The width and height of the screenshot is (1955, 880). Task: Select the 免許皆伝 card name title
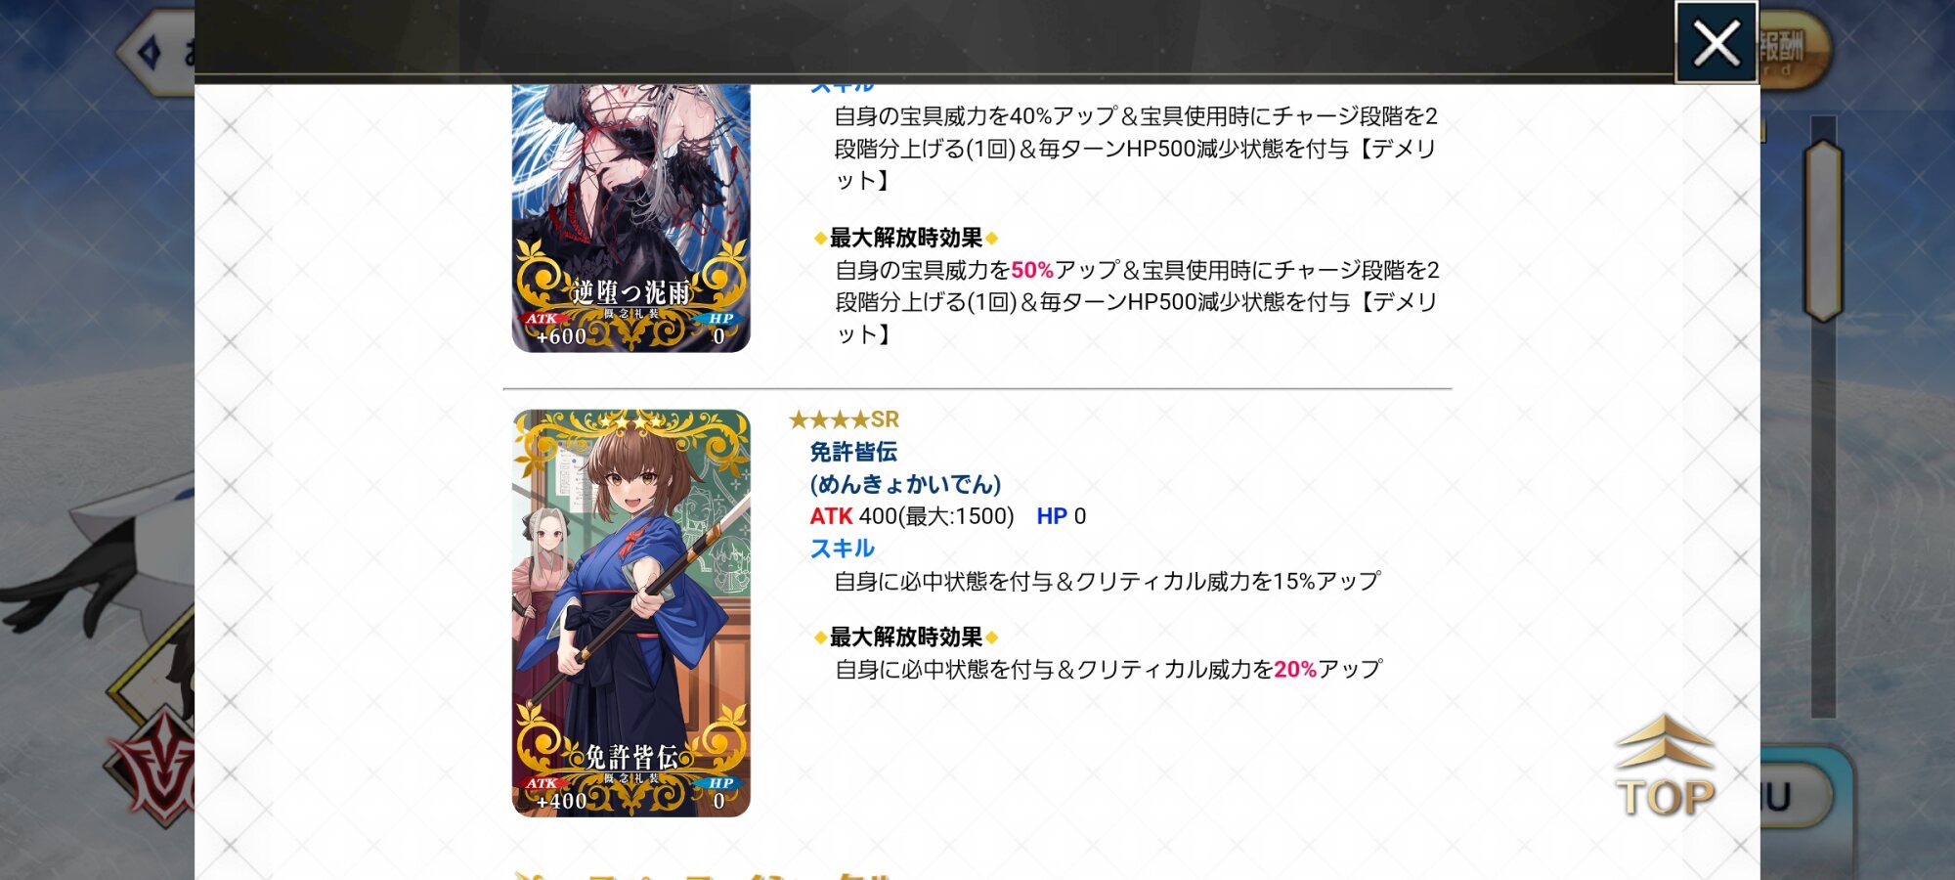tap(853, 452)
